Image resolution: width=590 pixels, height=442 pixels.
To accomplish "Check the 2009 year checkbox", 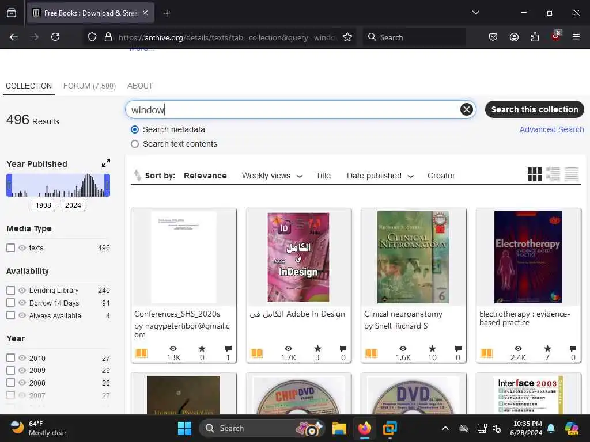I will coord(10,370).
